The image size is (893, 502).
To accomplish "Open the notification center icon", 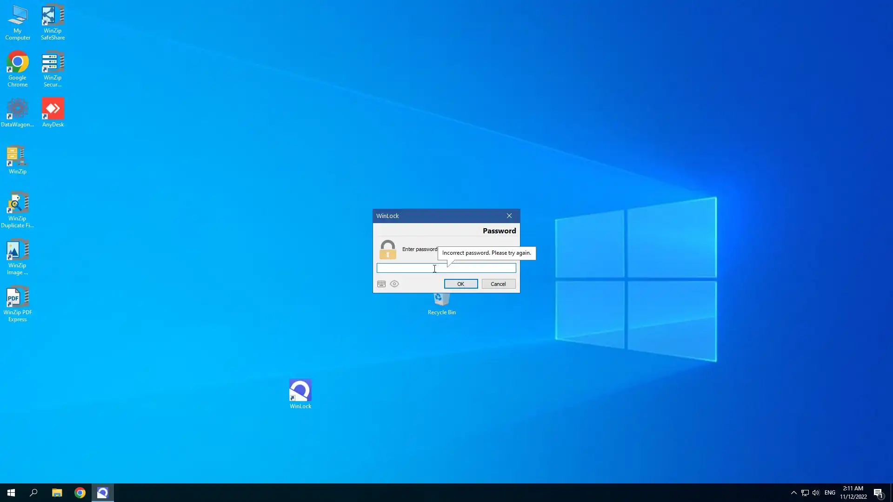I will pos(878,493).
